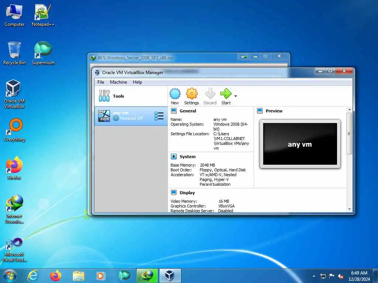This screenshot has width=378, height=283.
Task: Click the Preview section icon
Action: click(260, 111)
